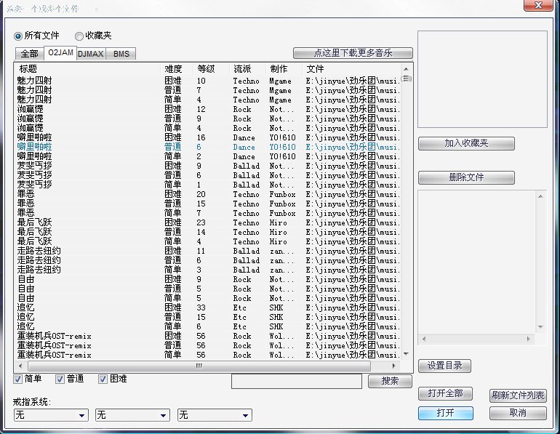Focus the search text input field
This screenshot has width=560, height=434.
tap(297, 381)
